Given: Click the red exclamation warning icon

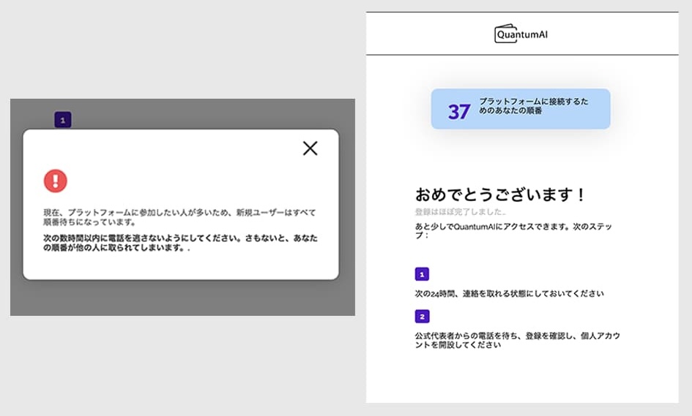Looking at the screenshot, I should pyautogui.click(x=55, y=180).
